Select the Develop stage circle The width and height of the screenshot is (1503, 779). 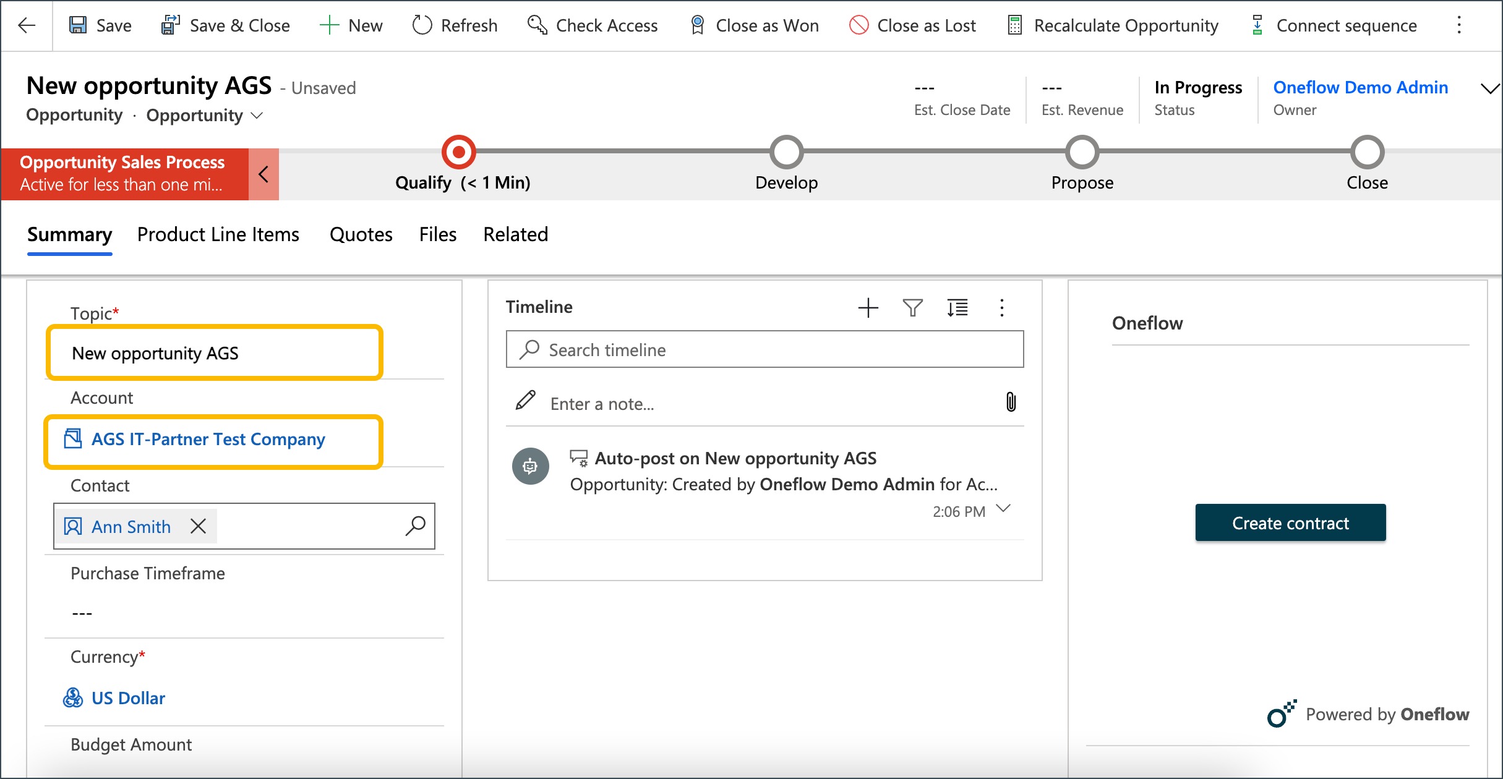click(786, 152)
